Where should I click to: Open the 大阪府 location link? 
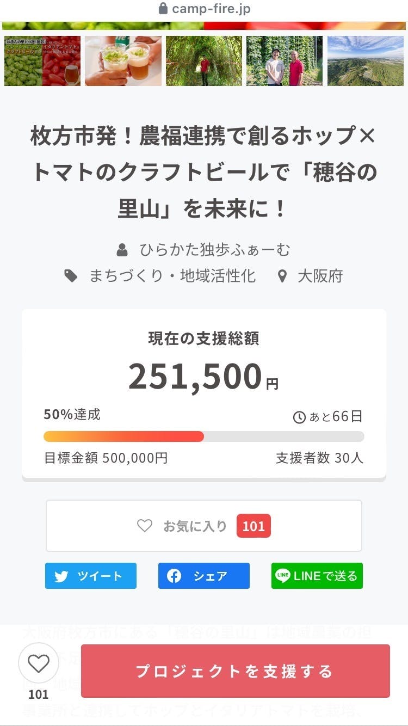tap(320, 276)
